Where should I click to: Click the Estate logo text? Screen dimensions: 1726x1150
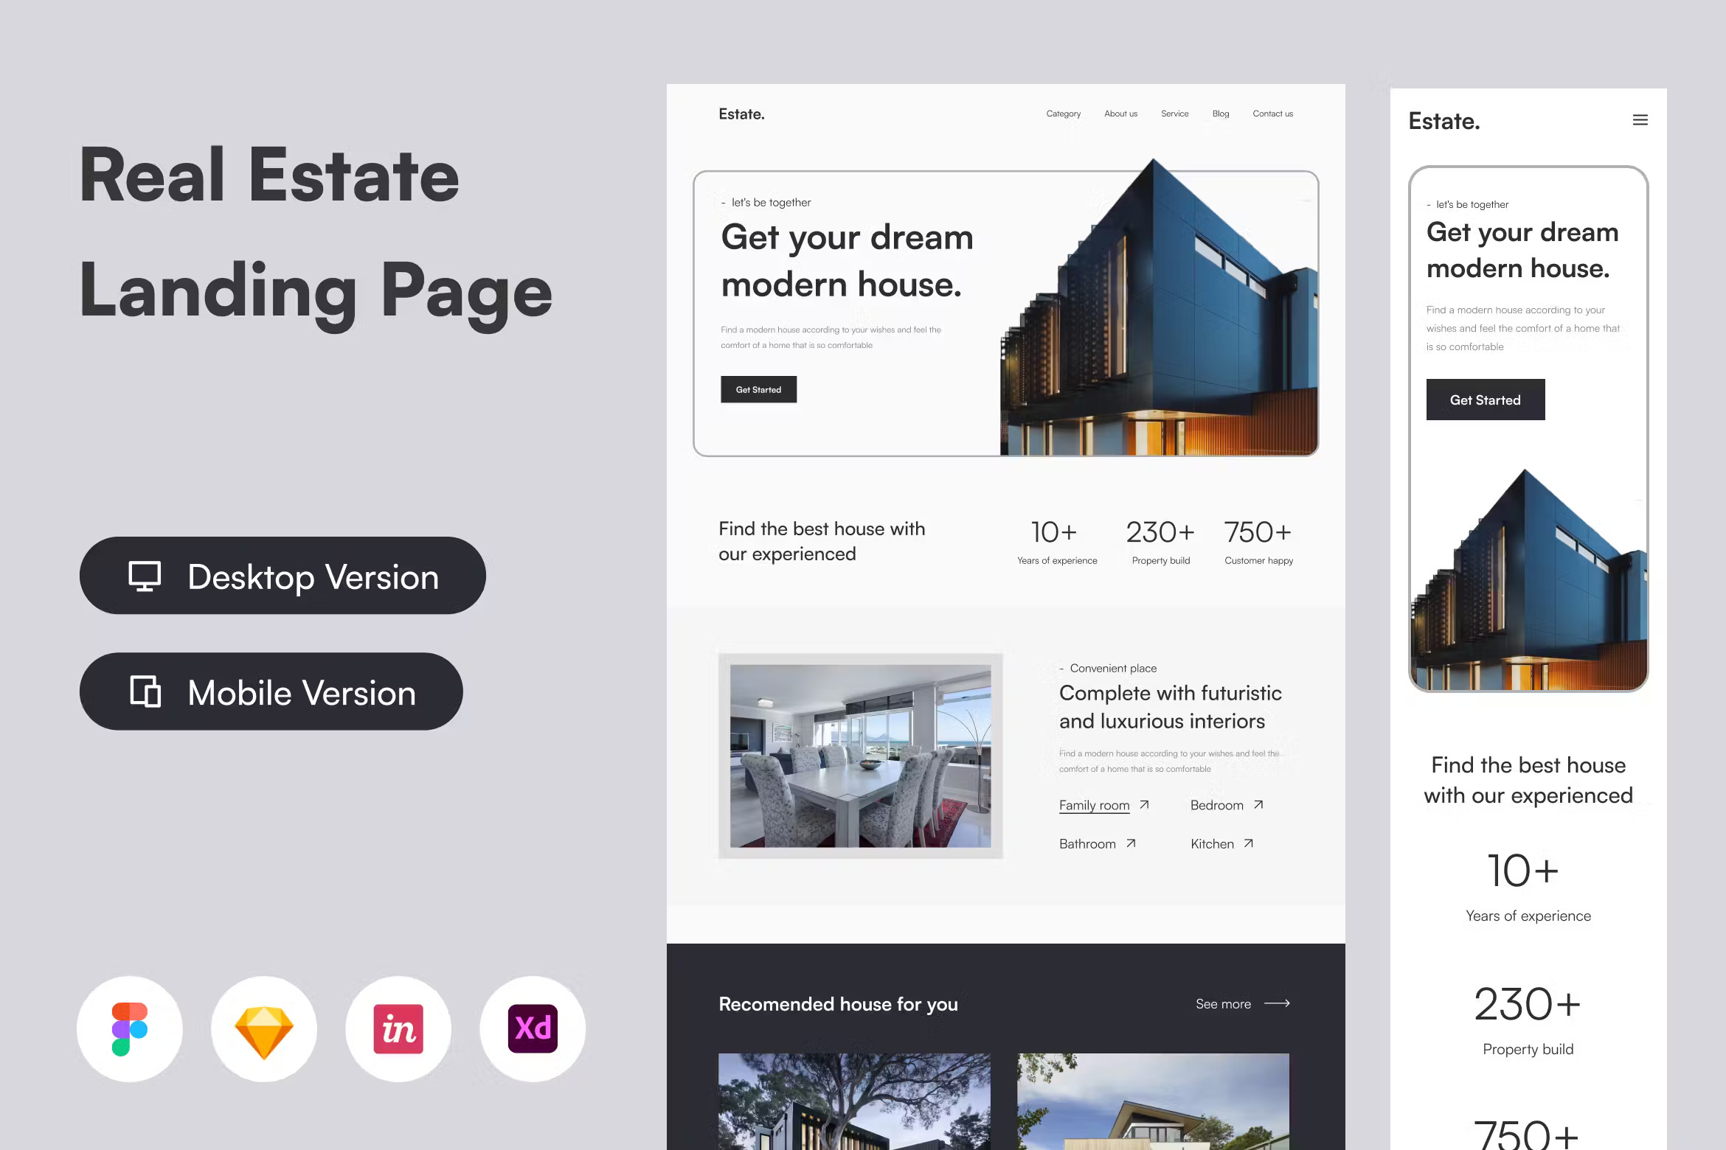tap(742, 114)
